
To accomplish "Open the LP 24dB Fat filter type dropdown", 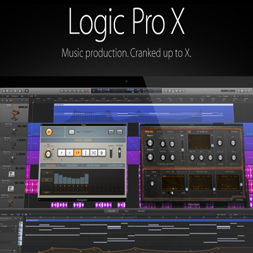I will click(202, 132).
